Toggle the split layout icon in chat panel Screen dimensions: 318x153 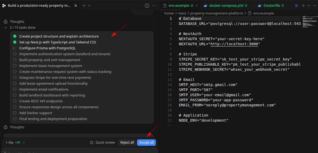tap(147, 6)
